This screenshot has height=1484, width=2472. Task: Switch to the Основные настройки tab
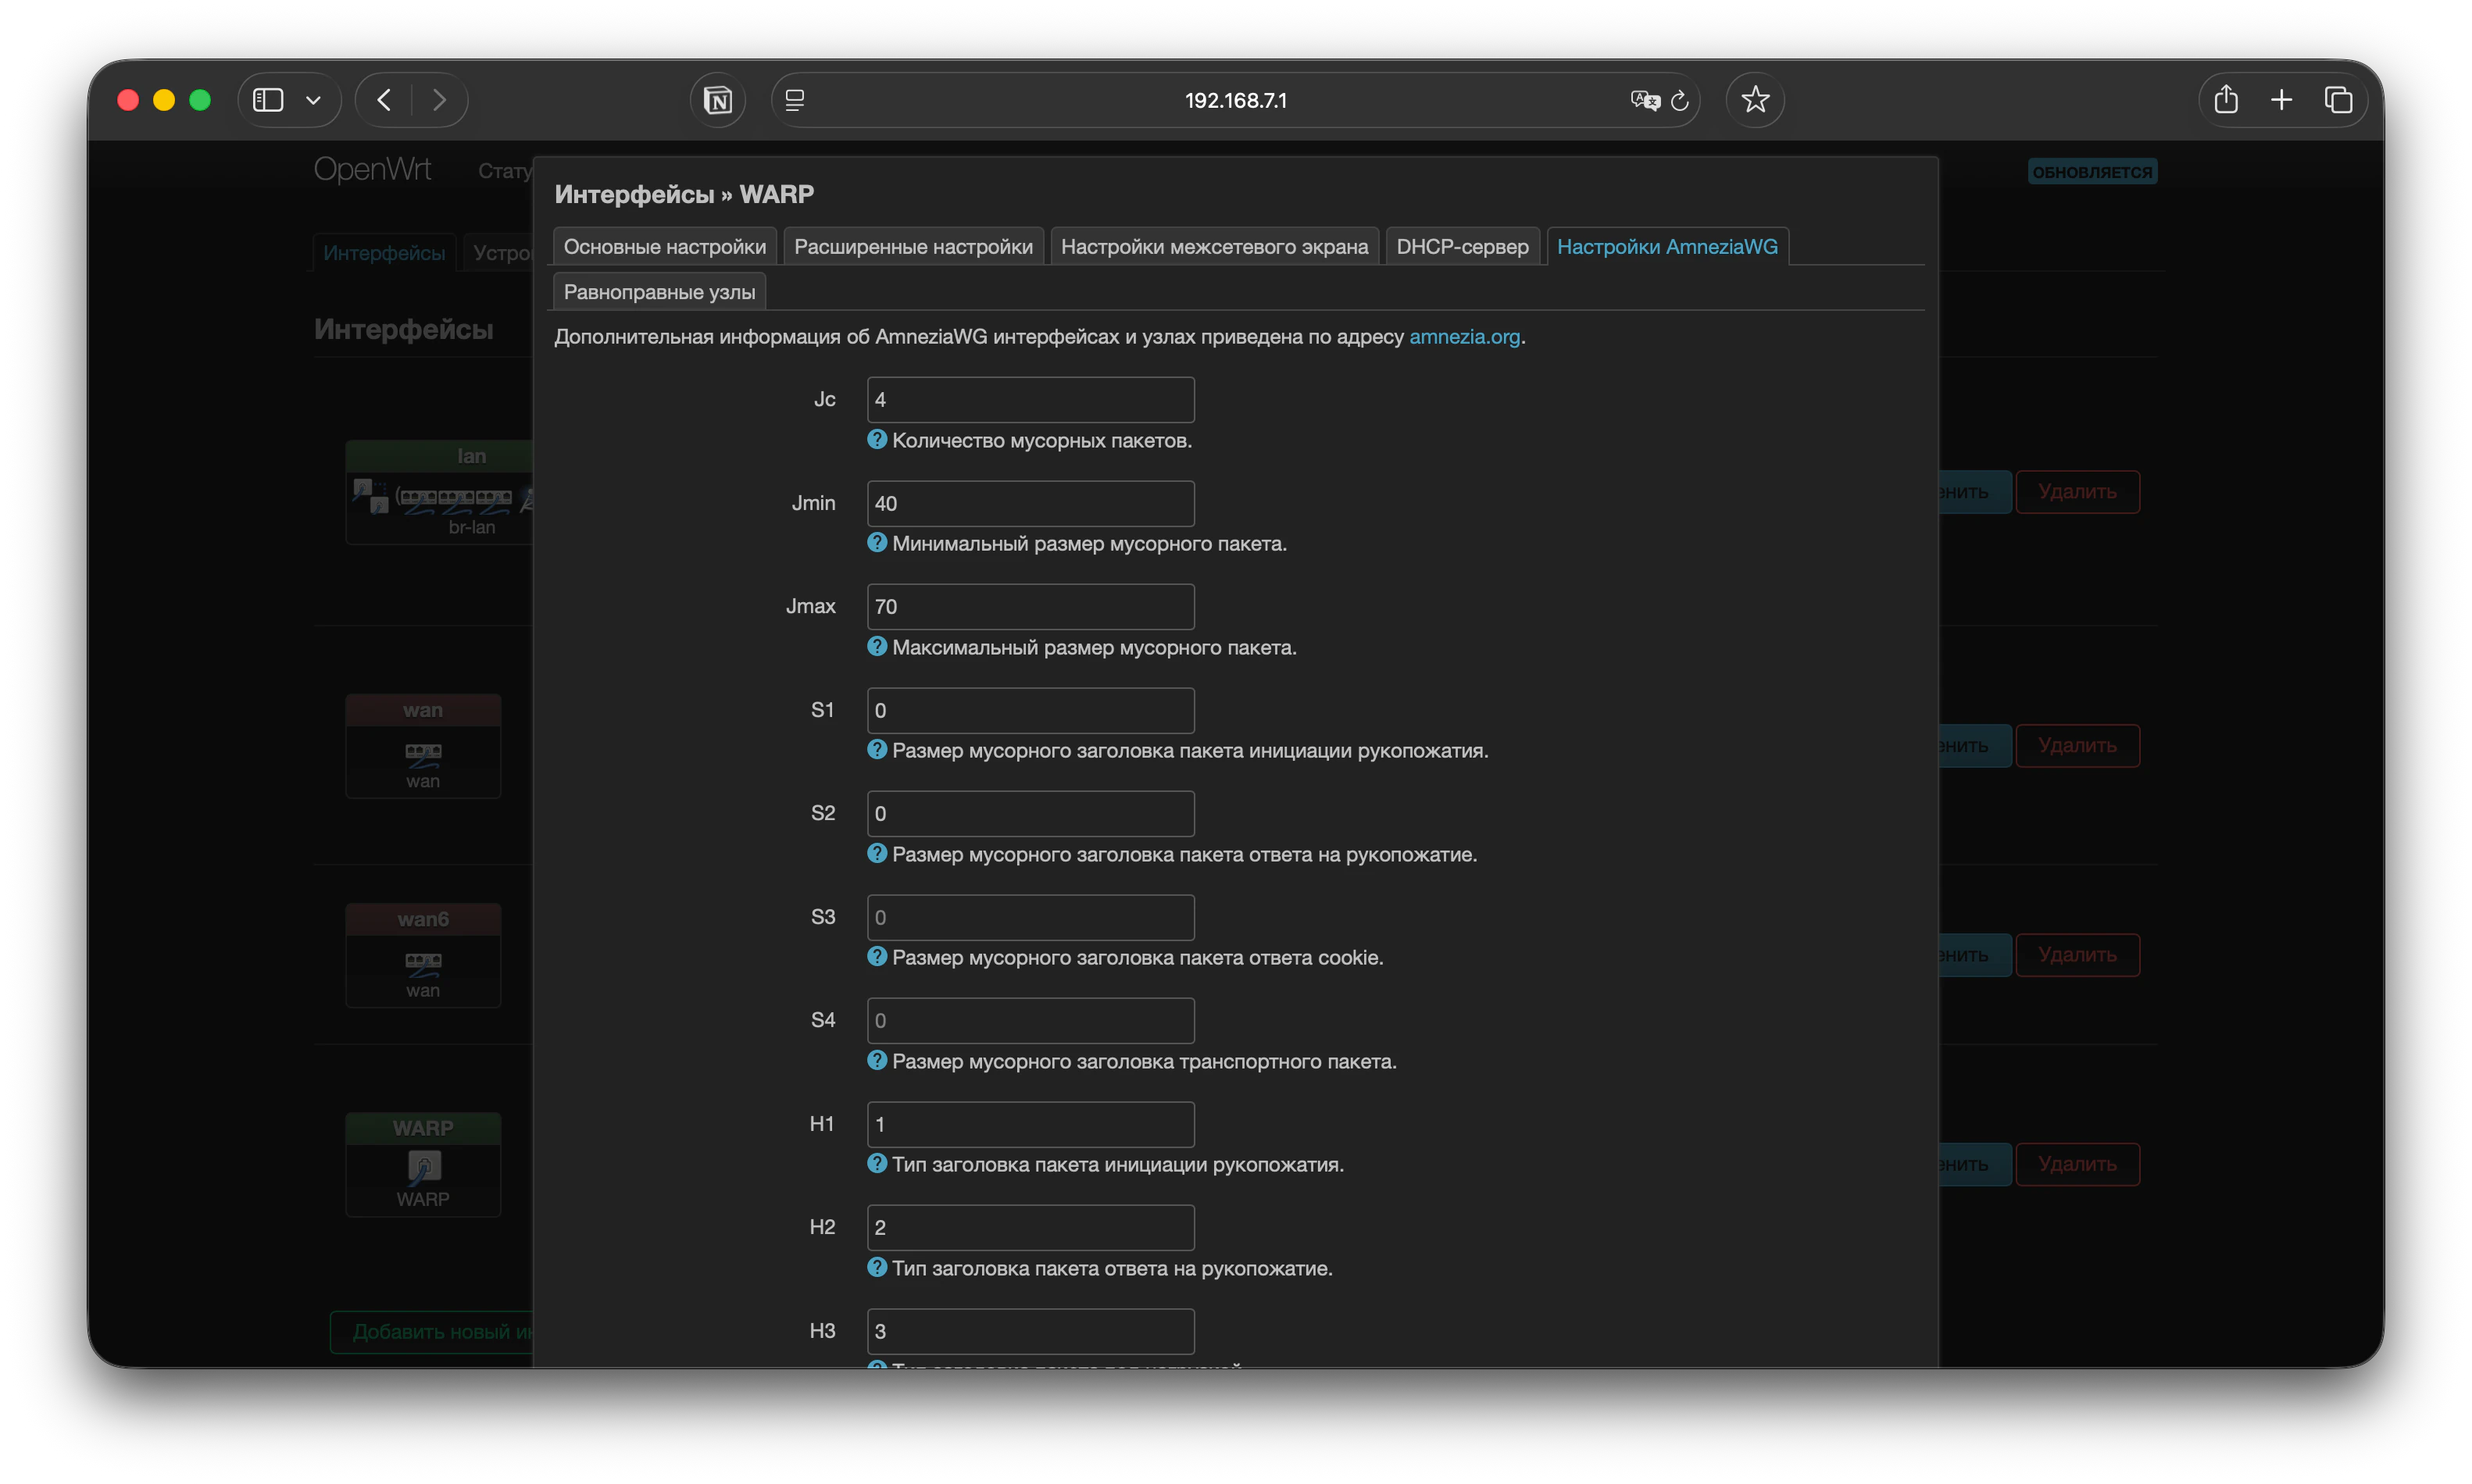(665, 247)
